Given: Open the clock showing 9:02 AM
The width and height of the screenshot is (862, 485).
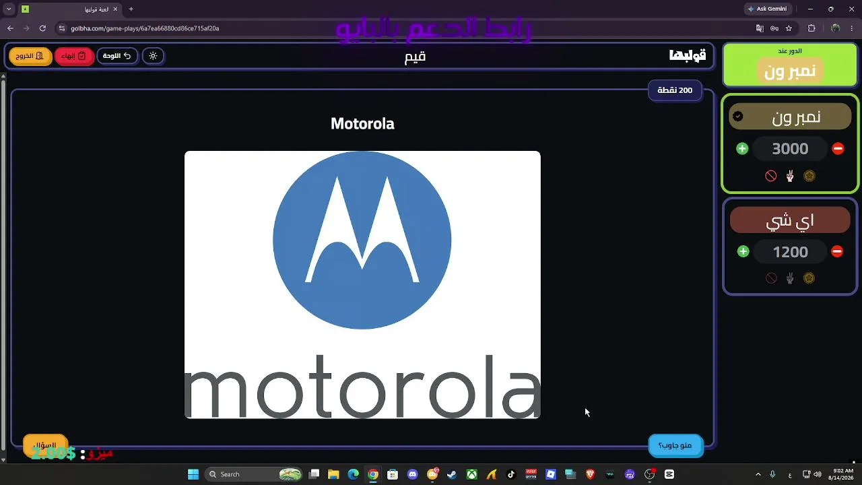Looking at the screenshot, I should 842,474.
